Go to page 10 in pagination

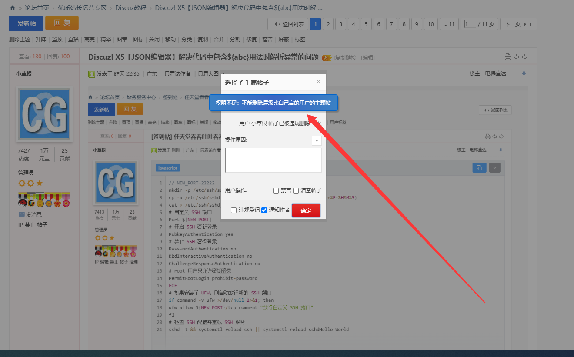tap(431, 24)
